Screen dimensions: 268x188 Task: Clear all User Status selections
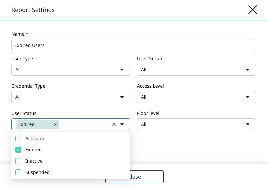(x=114, y=124)
